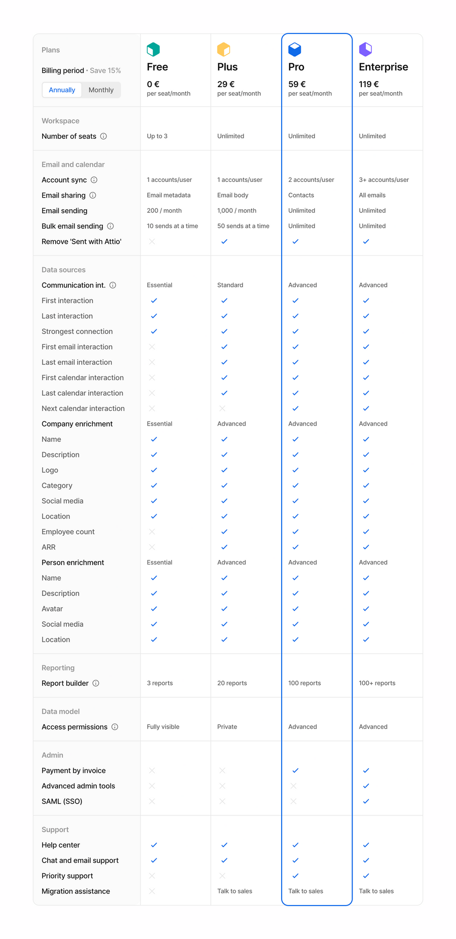Open the Email sharing info tooltip
Image resolution: width=456 pixels, height=939 pixels.
click(x=93, y=195)
